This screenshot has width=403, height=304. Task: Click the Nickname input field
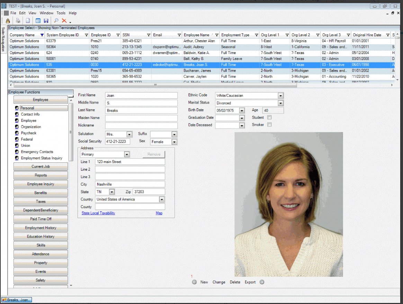pos(141,126)
